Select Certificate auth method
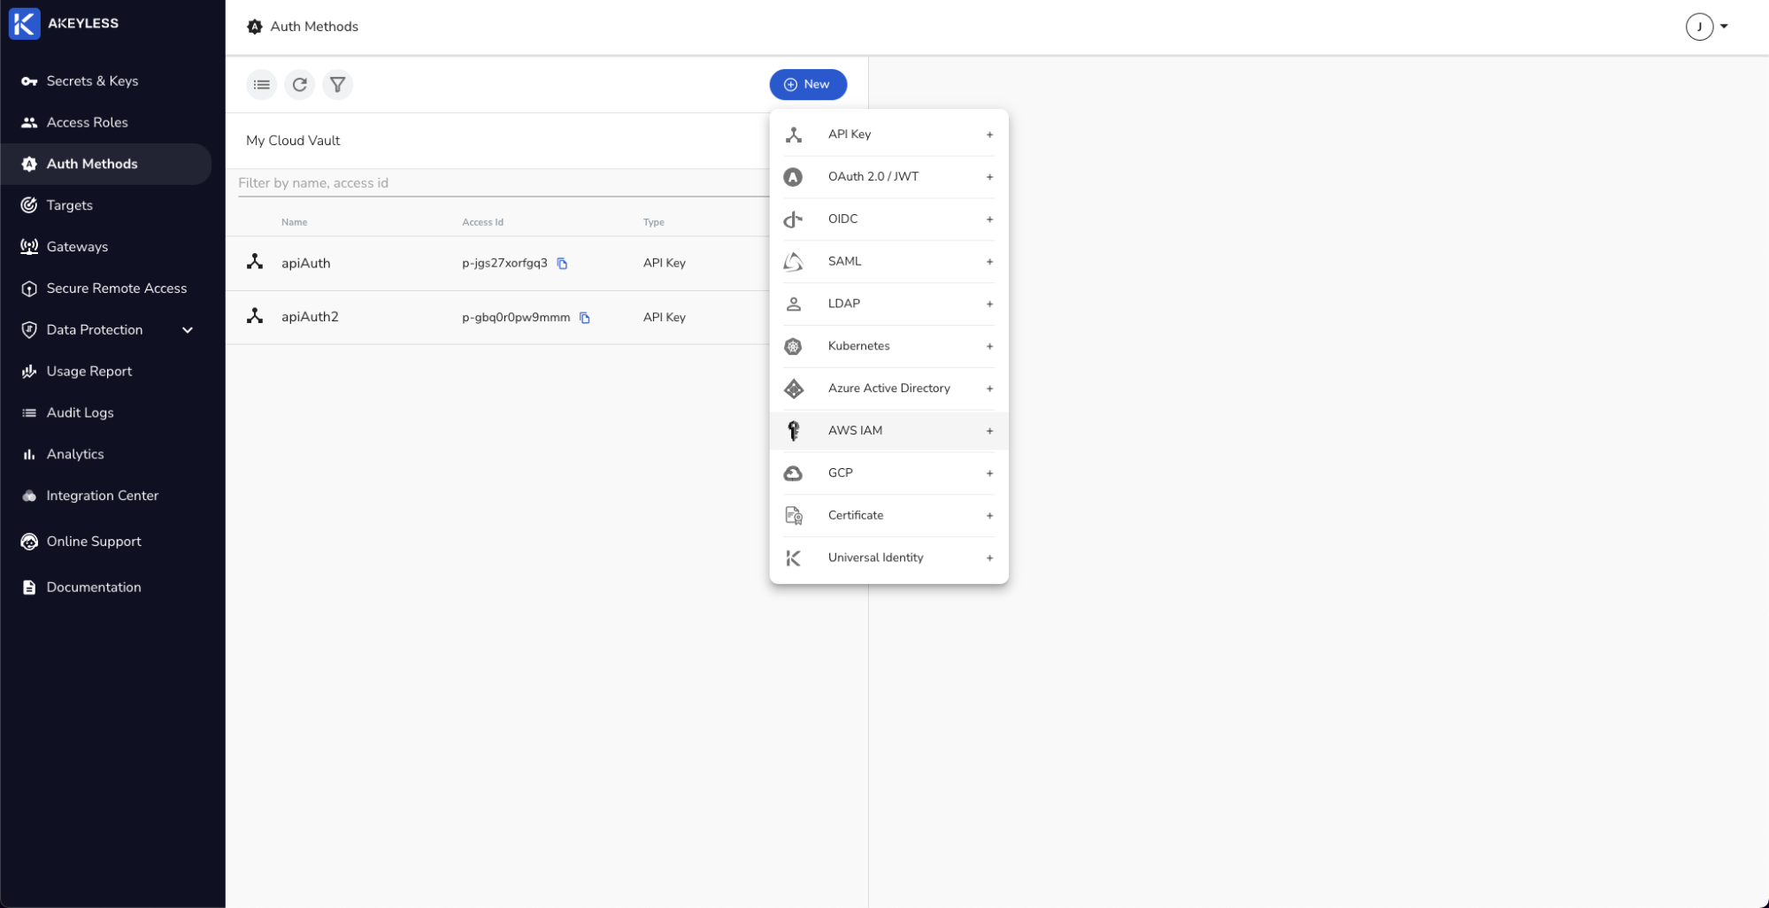Screen dimensions: 1769x908 [x=888, y=516]
